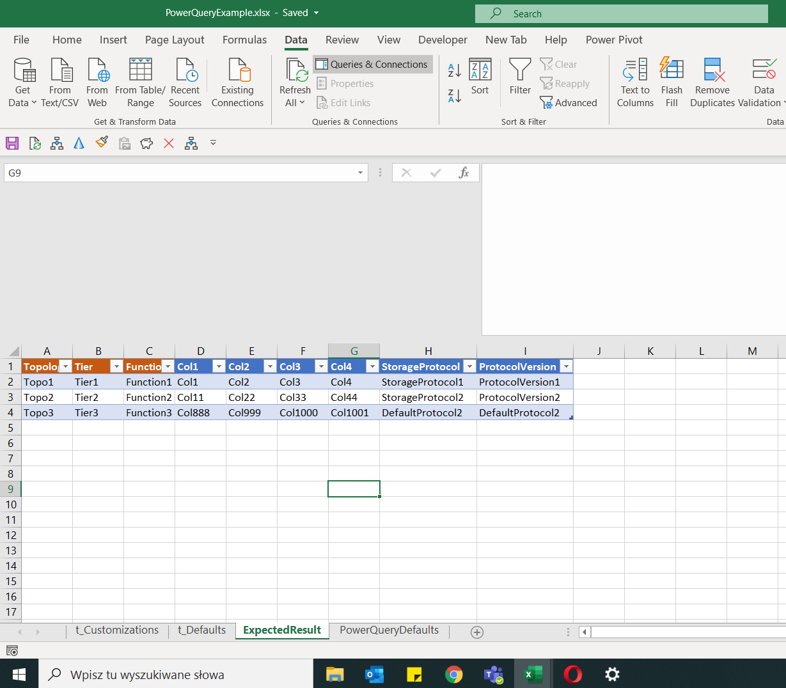Click Text to Columns

click(635, 82)
